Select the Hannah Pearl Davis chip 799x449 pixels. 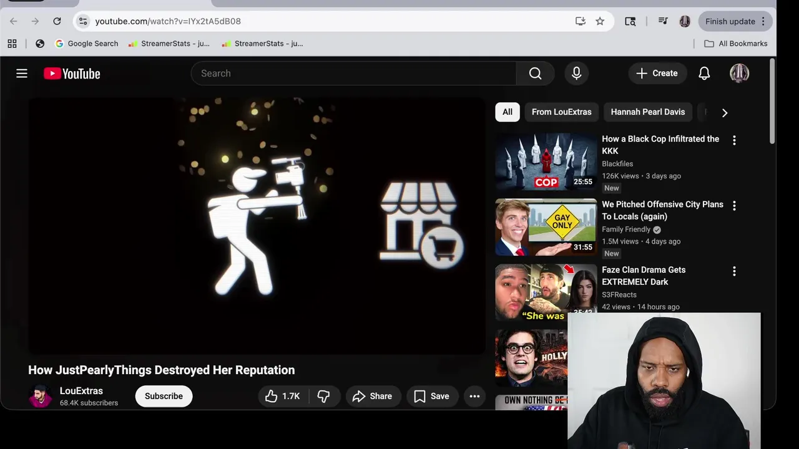(x=648, y=112)
